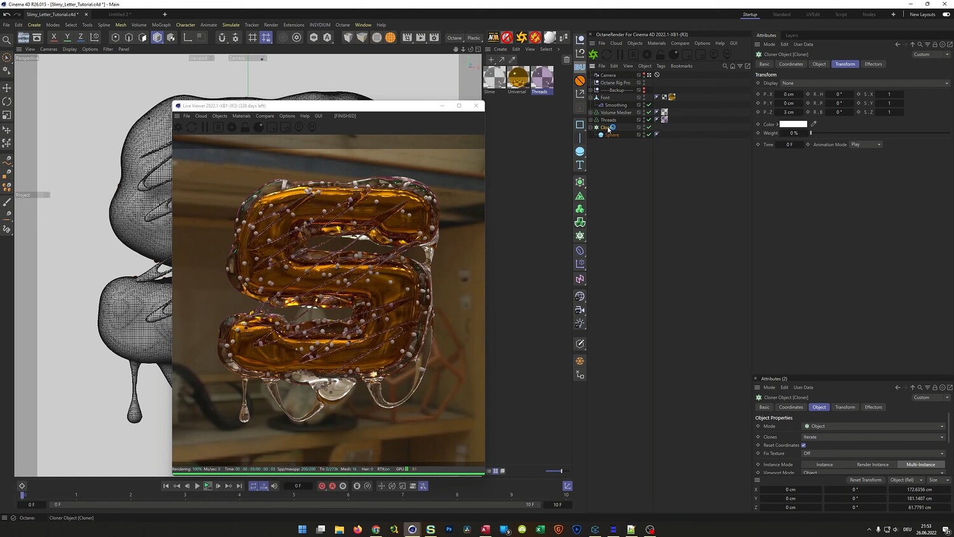Expand the Backup item in the tree

pos(591,90)
